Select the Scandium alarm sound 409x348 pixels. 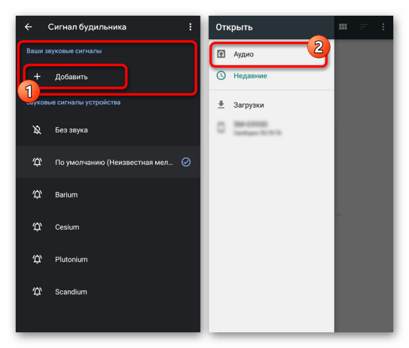tap(71, 292)
